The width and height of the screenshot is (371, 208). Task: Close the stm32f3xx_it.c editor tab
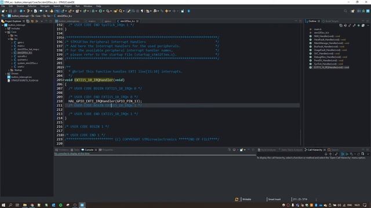137,21
